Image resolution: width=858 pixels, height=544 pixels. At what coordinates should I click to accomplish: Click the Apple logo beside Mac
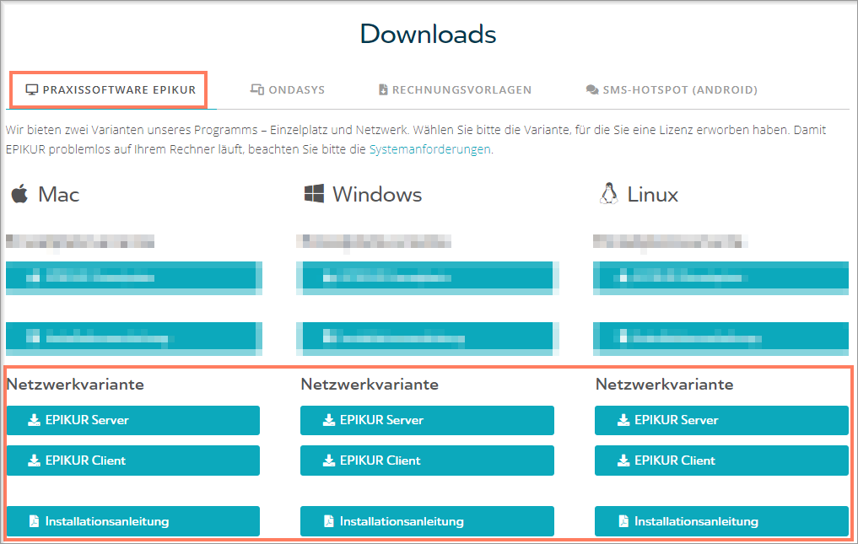[19, 194]
